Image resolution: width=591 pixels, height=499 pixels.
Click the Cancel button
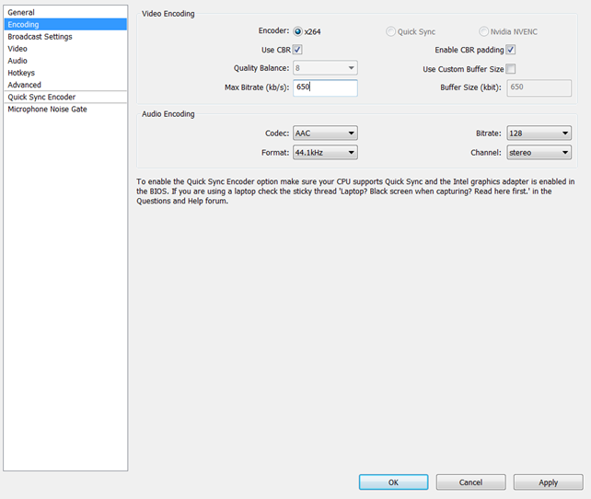(x=470, y=482)
